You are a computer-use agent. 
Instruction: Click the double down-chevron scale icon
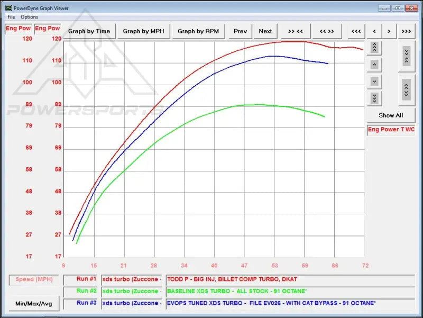pyautogui.click(x=374, y=98)
